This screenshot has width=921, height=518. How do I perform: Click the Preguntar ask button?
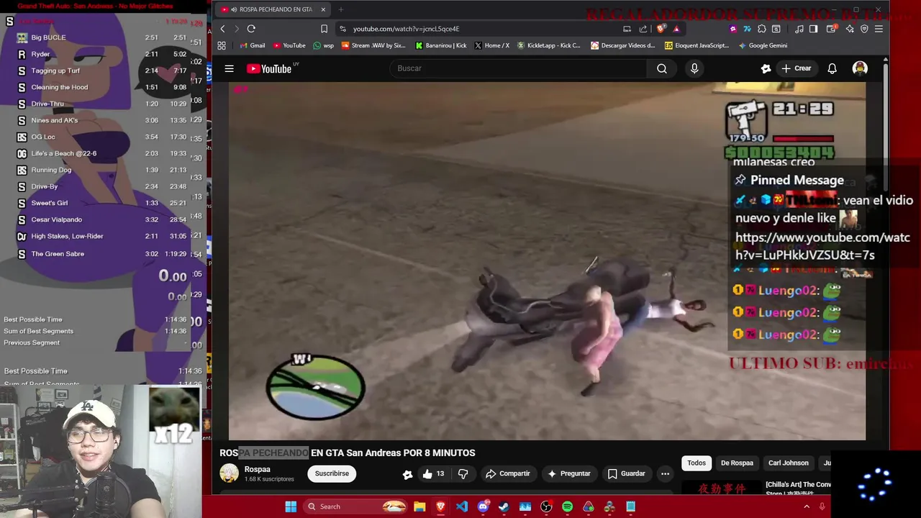pos(568,473)
